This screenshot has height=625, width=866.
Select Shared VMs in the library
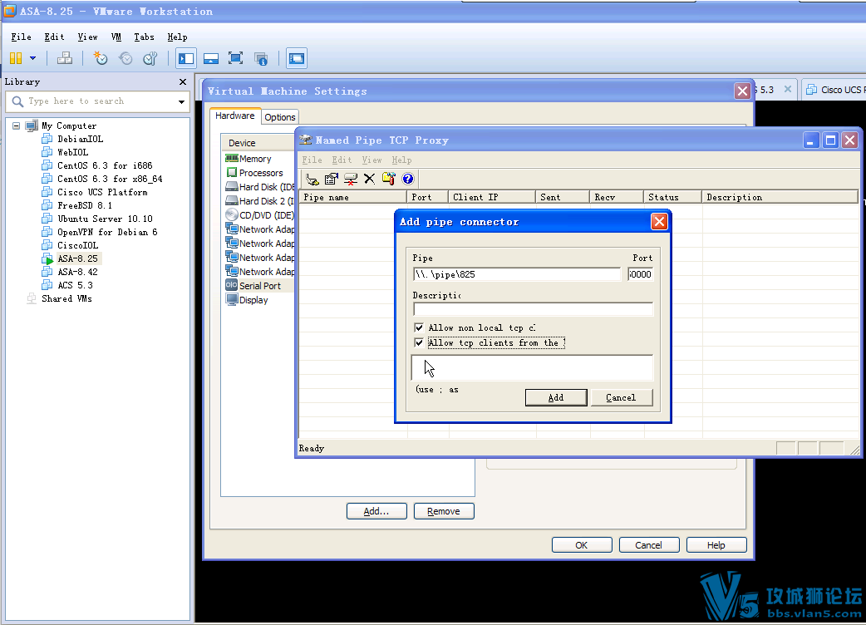point(66,298)
